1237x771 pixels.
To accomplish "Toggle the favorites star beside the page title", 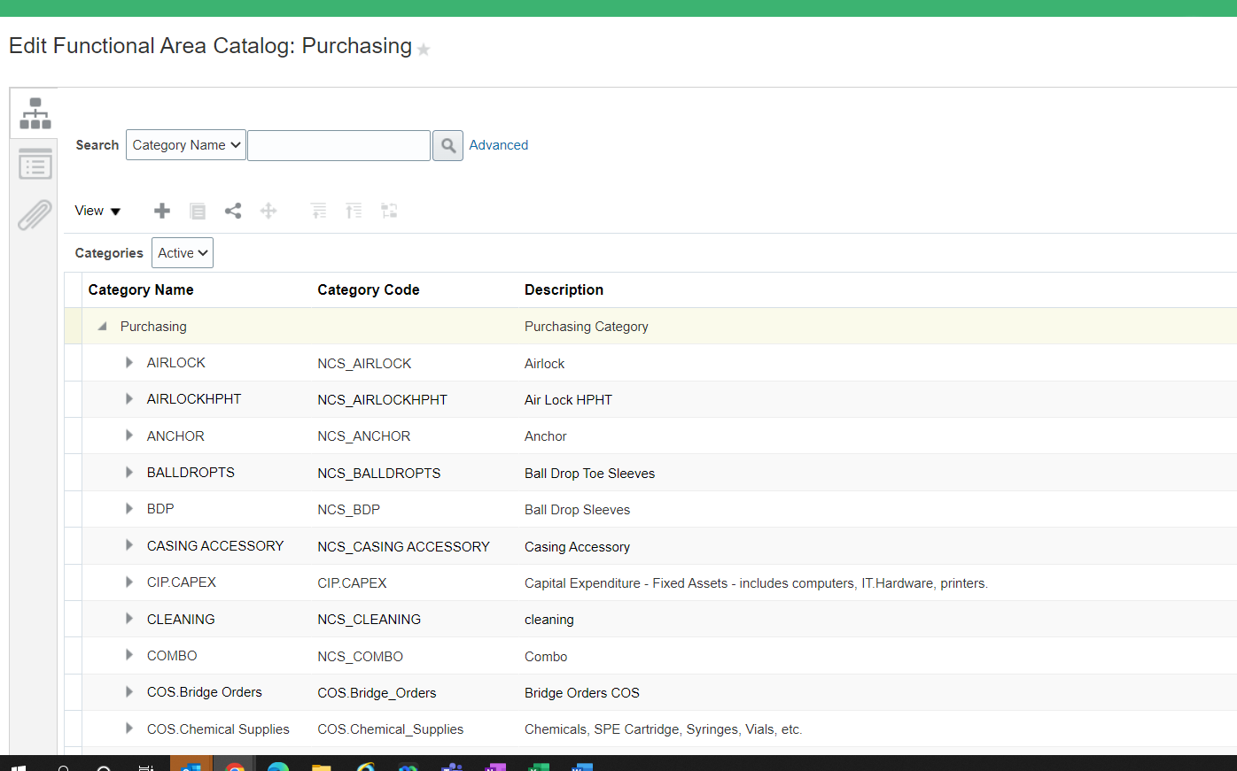I will [x=423, y=50].
